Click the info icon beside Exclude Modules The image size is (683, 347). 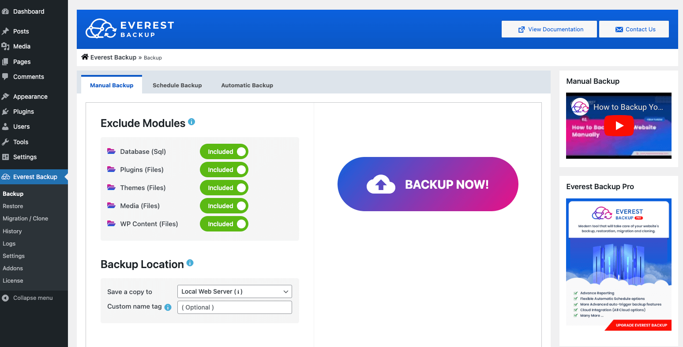[x=191, y=122]
